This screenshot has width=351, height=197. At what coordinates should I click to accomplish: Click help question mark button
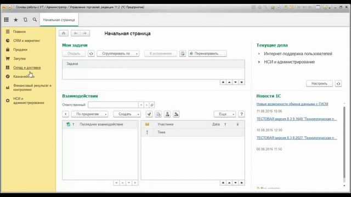[x=241, y=114]
